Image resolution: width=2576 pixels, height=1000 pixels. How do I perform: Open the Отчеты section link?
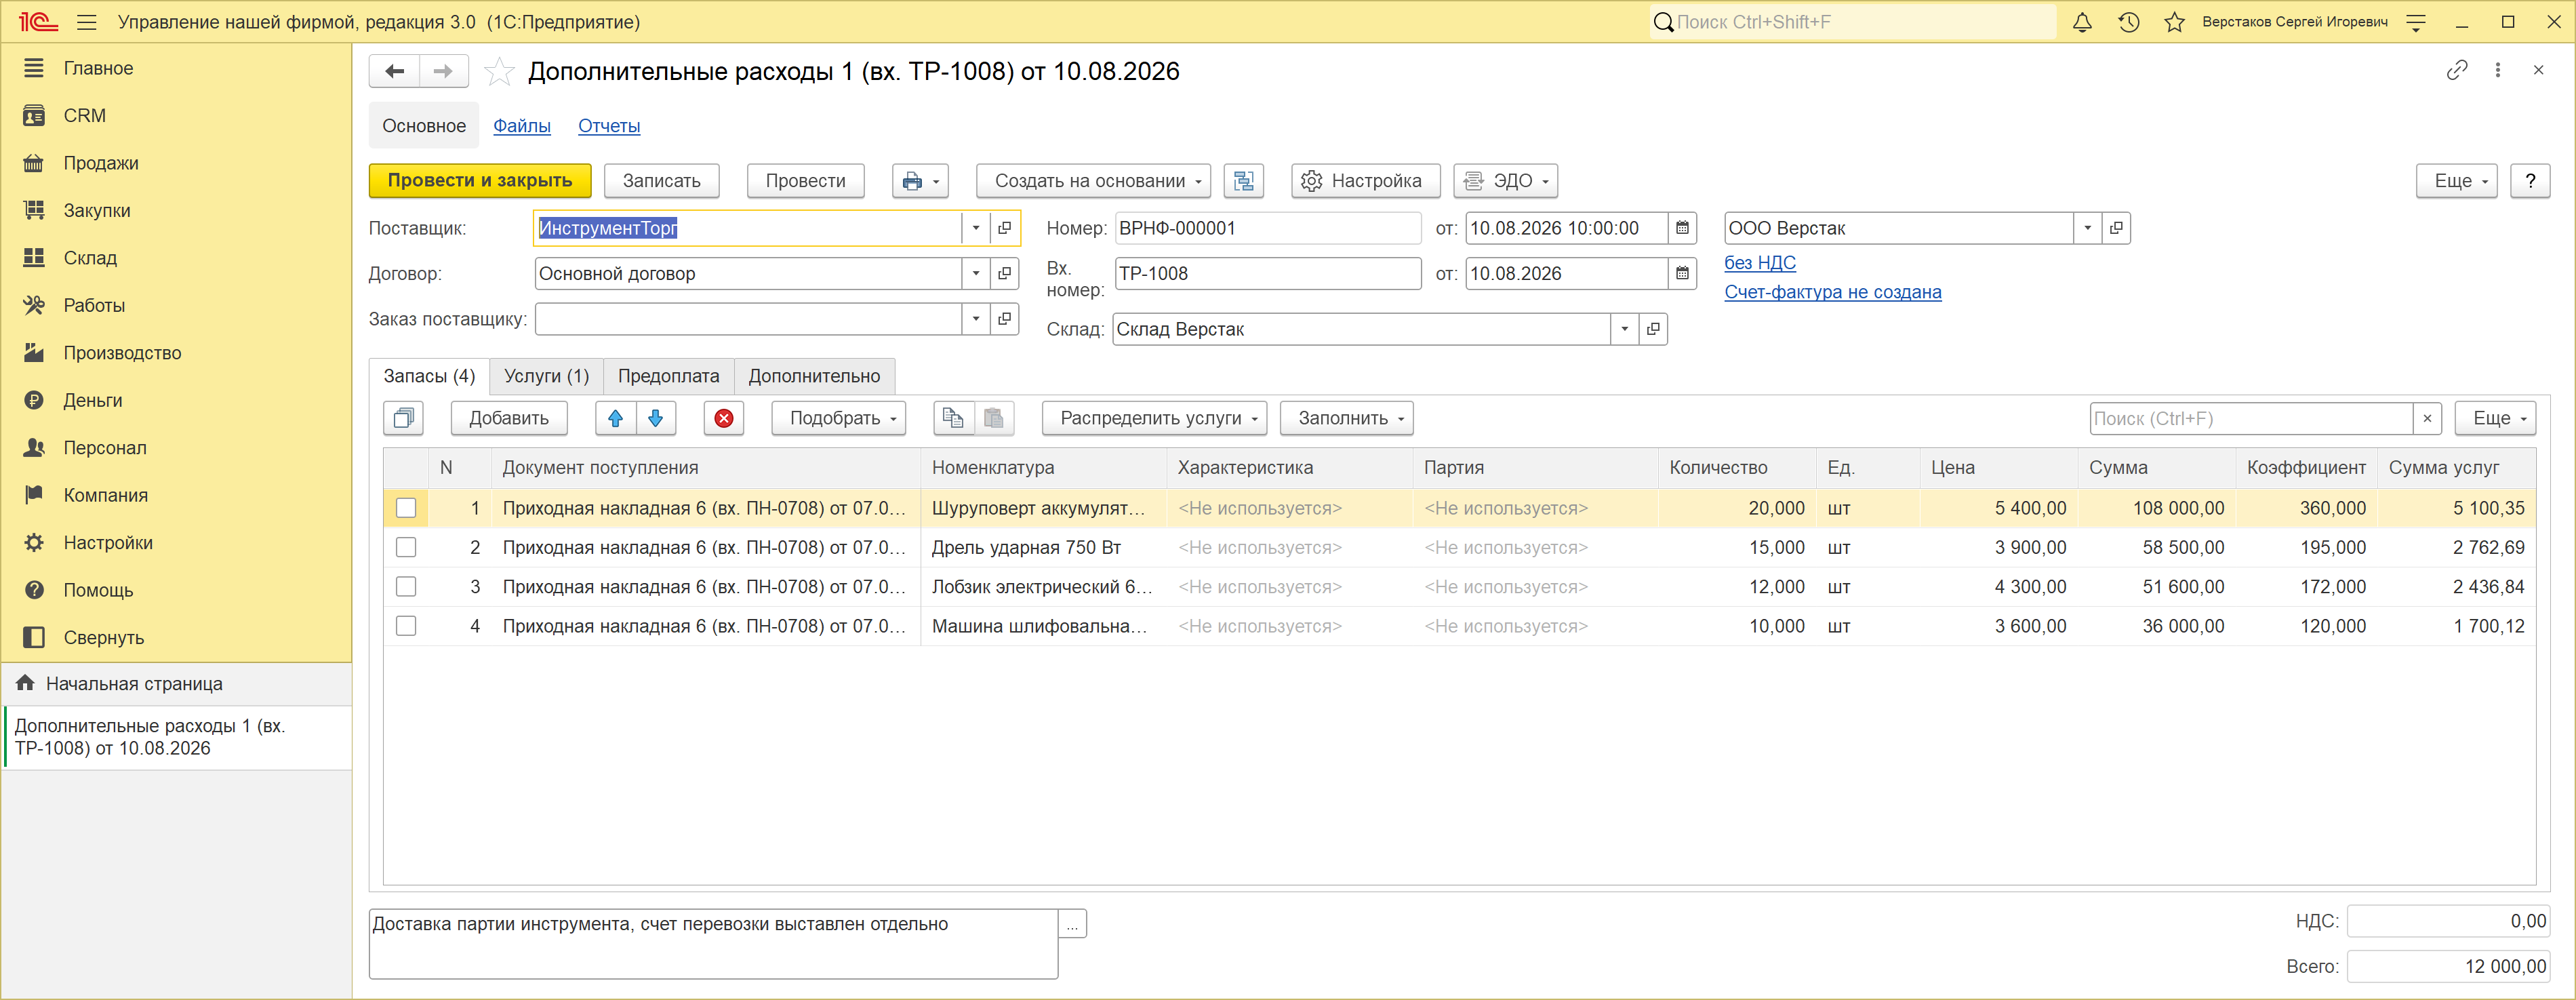pos(609,126)
